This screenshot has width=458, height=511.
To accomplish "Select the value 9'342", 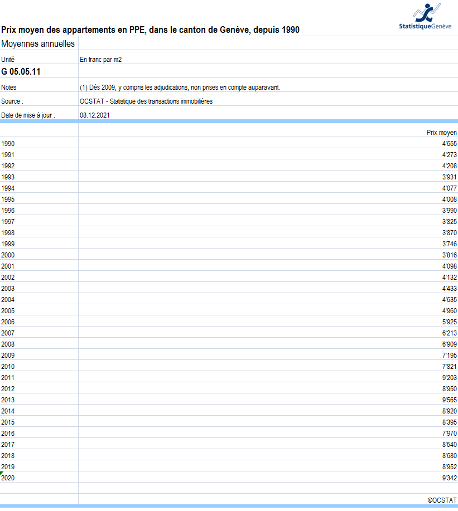I will [450, 478].
